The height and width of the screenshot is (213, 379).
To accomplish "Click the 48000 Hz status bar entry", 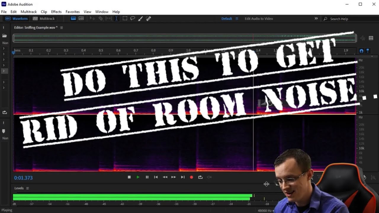I will click(x=264, y=211).
